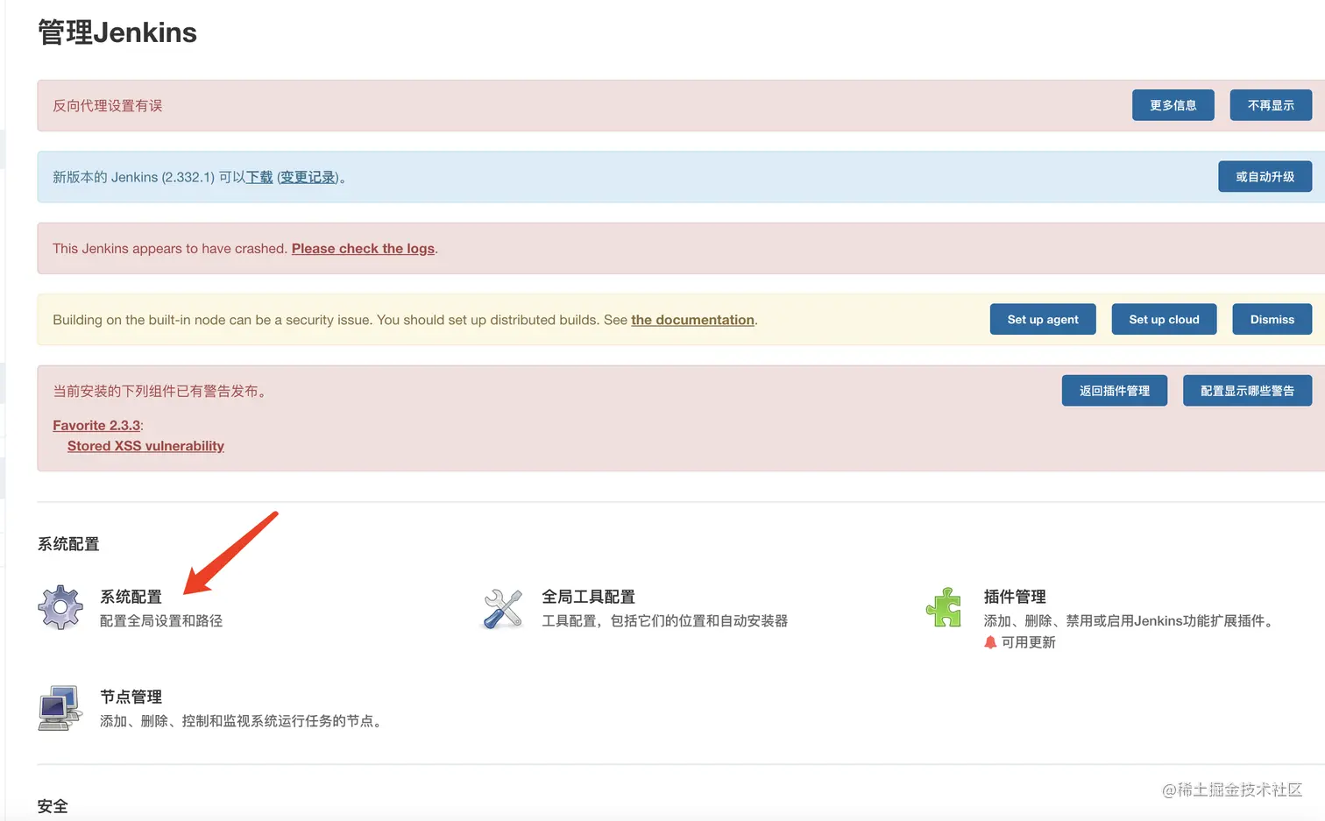1325x821 pixels.
Task: Click the 配置全局设置和路径 description
Action: pyautogui.click(x=161, y=620)
